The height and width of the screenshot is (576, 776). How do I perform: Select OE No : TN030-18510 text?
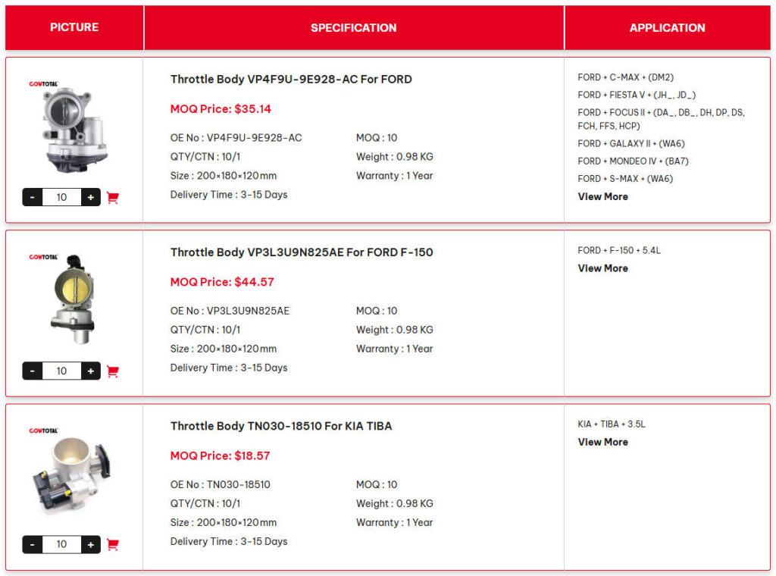221,484
